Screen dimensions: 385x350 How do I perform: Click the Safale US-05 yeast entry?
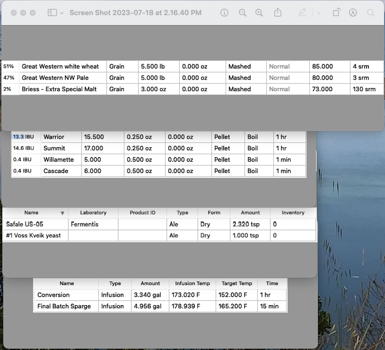[x=25, y=224]
